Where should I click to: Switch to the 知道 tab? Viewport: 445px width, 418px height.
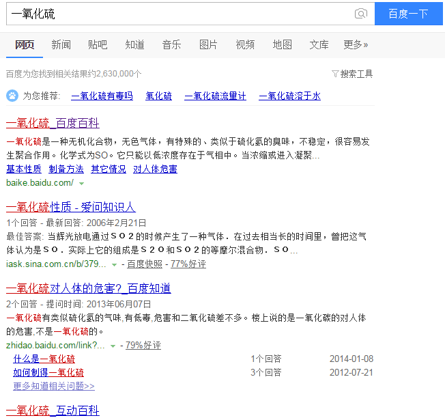(x=135, y=44)
